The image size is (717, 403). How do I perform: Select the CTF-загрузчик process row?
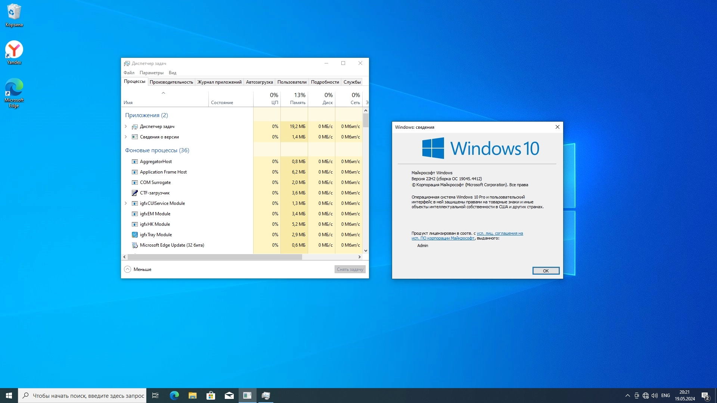click(155, 193)
